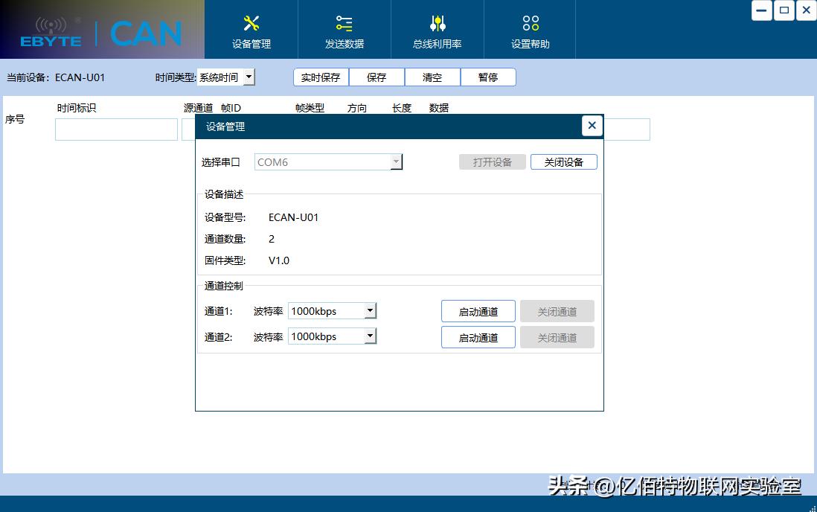Viewport: 817px width, 512px height.
Task: Click the 保存 save button
Action: point(376,77)
